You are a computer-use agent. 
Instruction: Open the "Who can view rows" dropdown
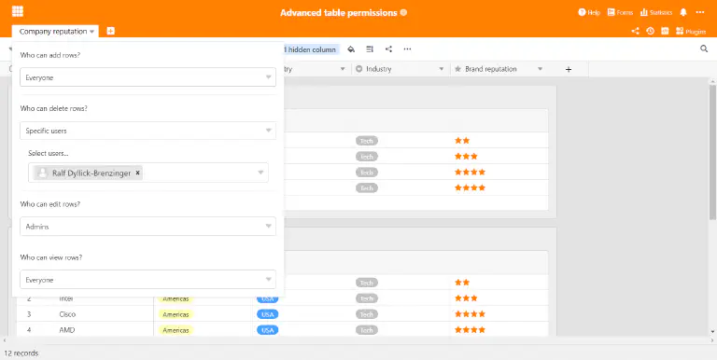[x=148, y=280]
